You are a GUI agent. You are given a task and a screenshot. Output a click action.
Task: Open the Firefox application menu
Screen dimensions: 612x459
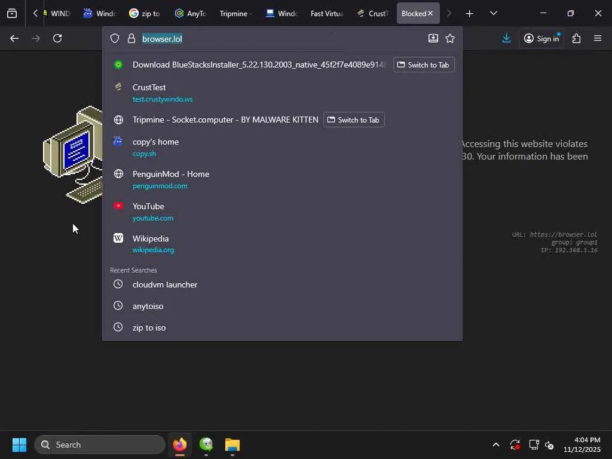(x=598, y=38)
